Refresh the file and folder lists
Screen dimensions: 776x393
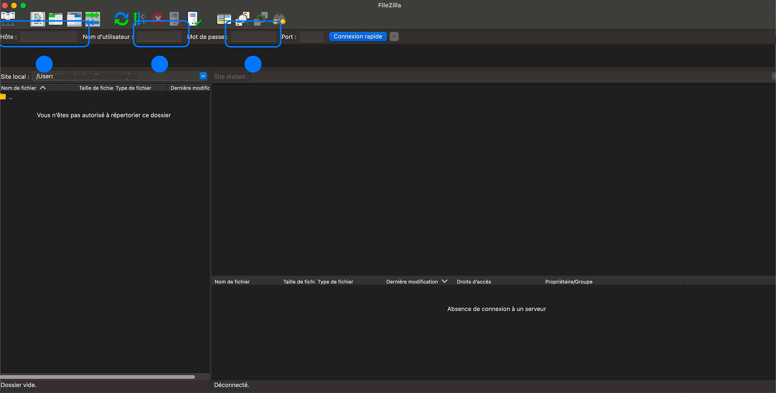121,18
